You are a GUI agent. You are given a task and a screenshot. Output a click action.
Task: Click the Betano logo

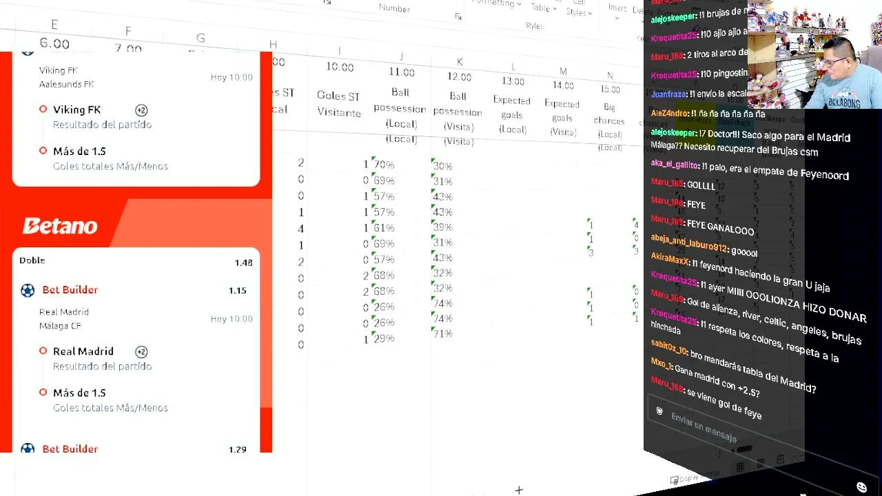pyautogui.click(x=60, y=226)
